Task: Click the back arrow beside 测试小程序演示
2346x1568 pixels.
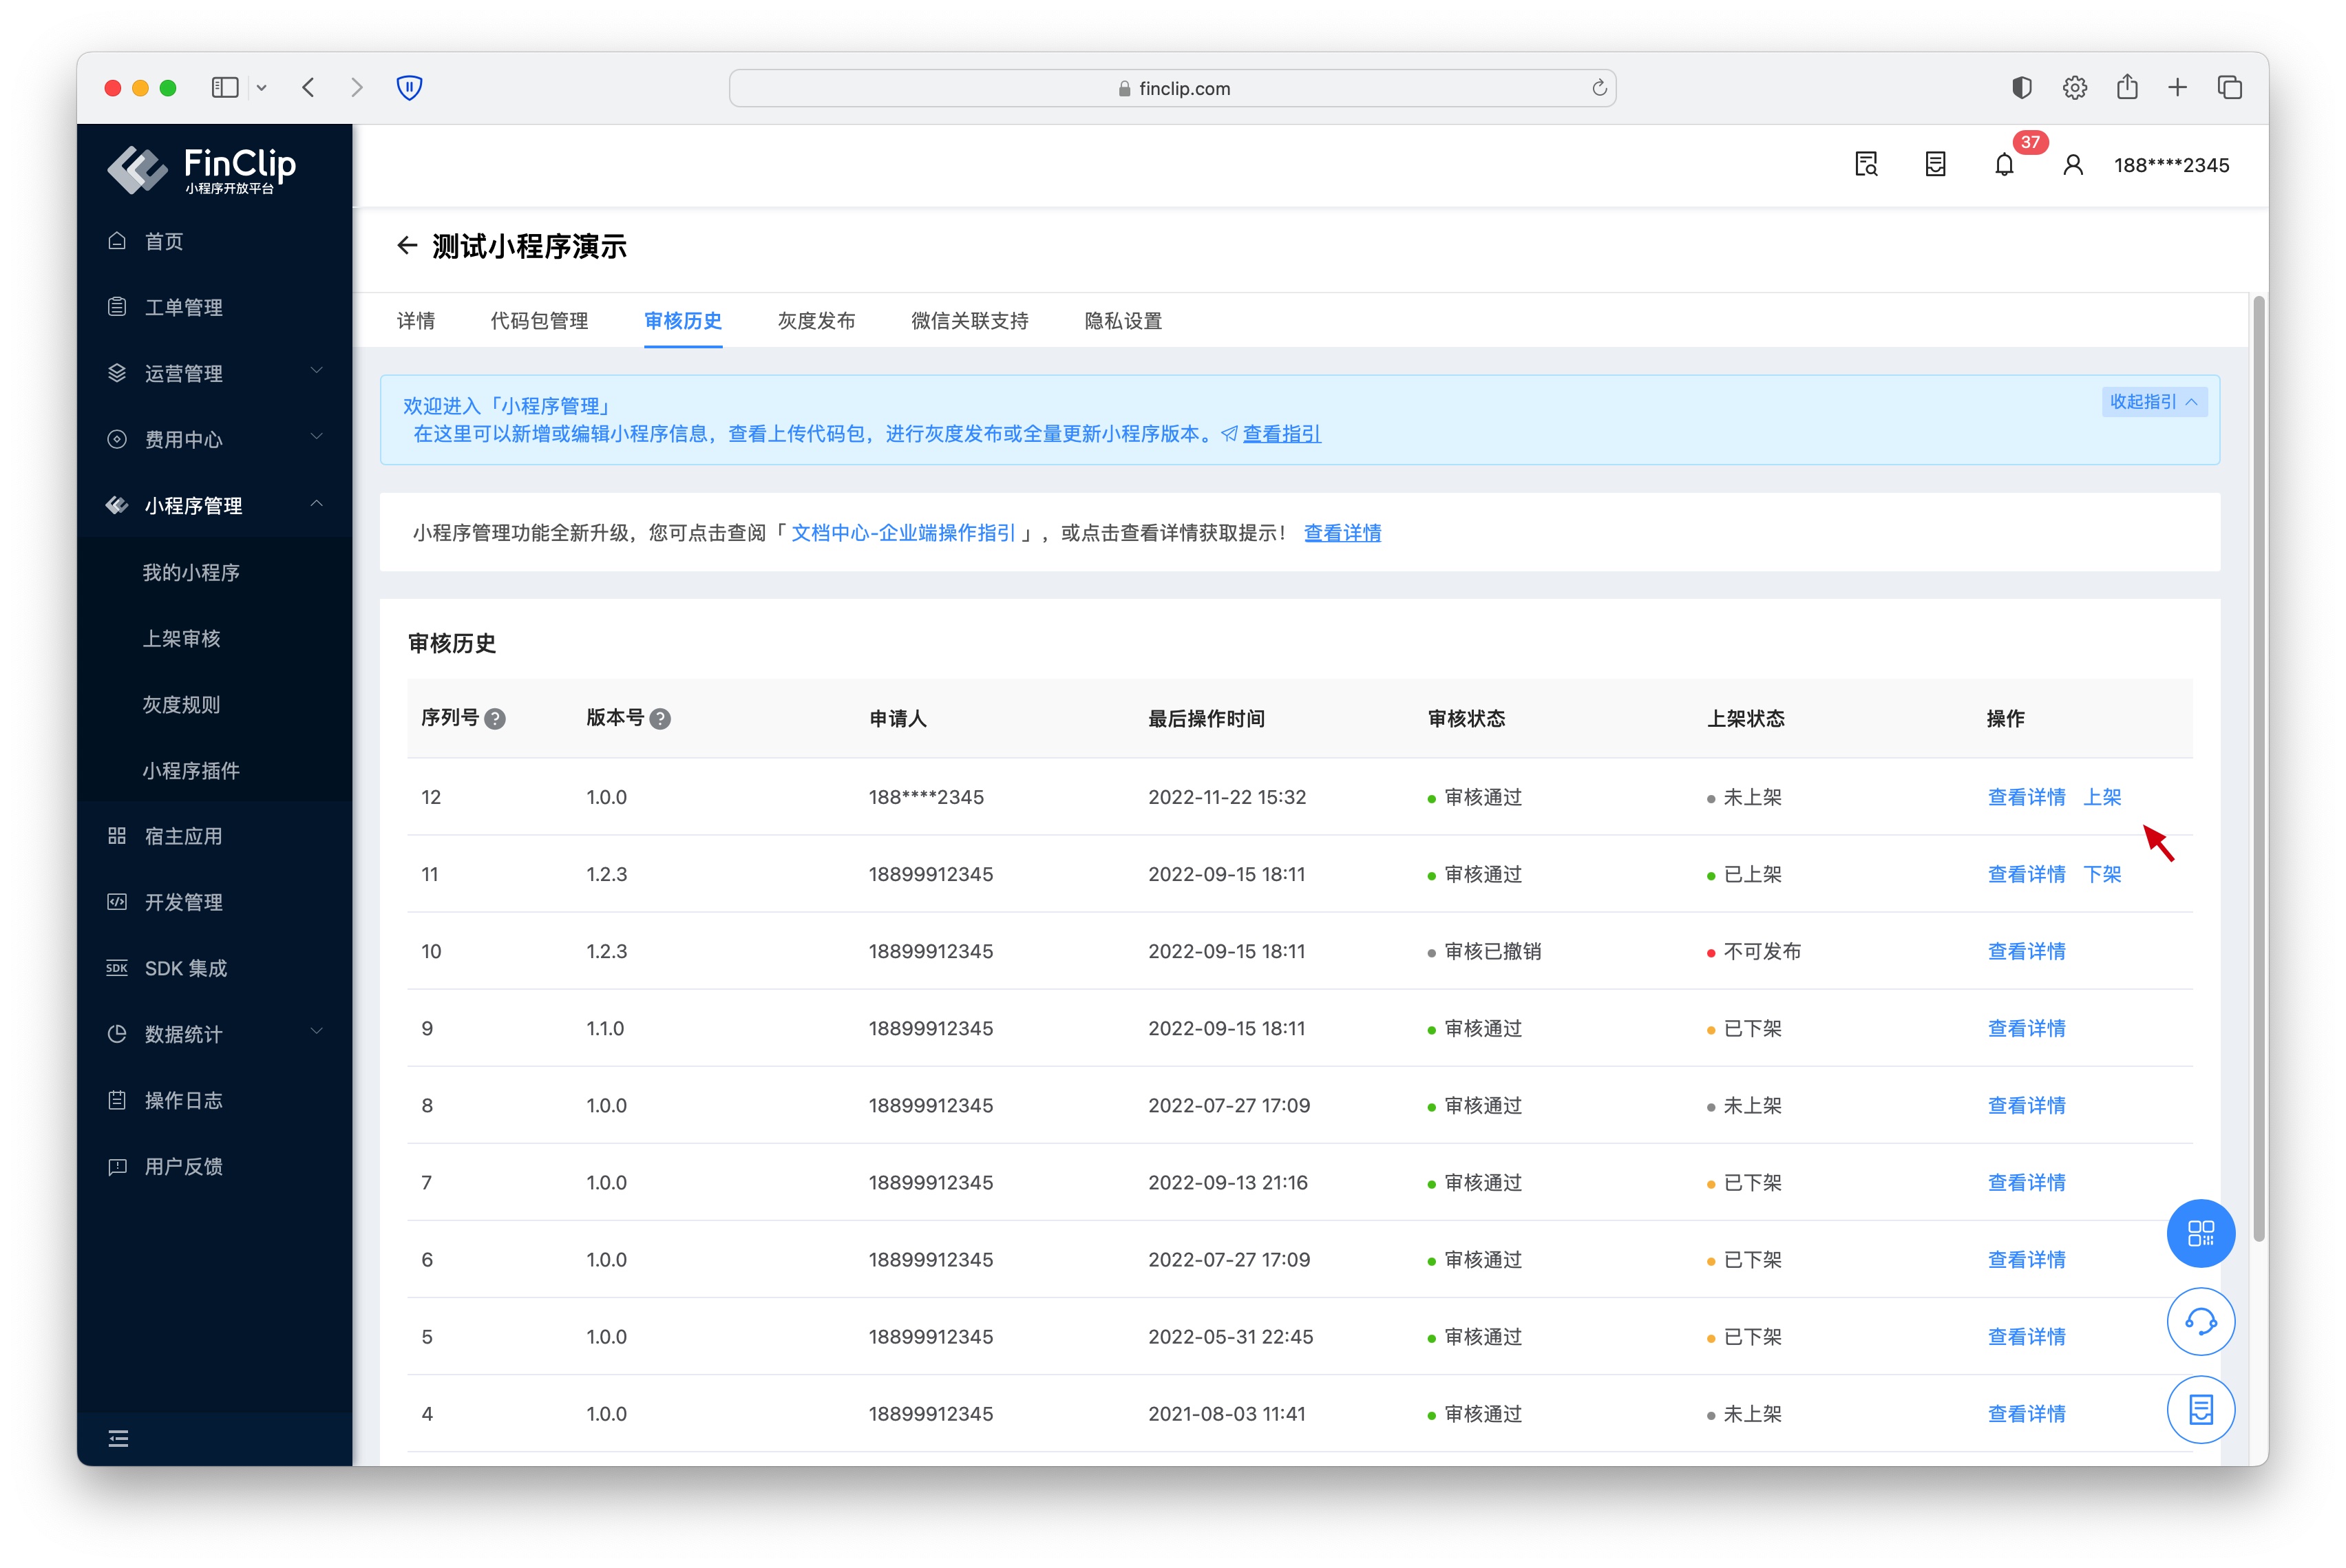Action: click(406, 246)
